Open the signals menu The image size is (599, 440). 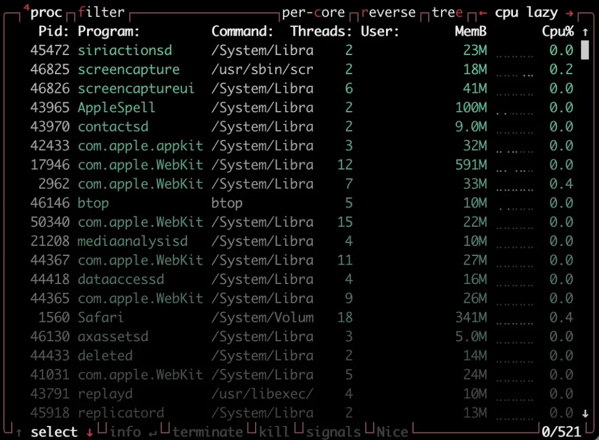[x=333, y=432]
